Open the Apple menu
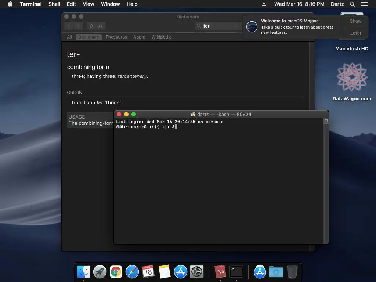376x282 pixels. click(10, 4)
